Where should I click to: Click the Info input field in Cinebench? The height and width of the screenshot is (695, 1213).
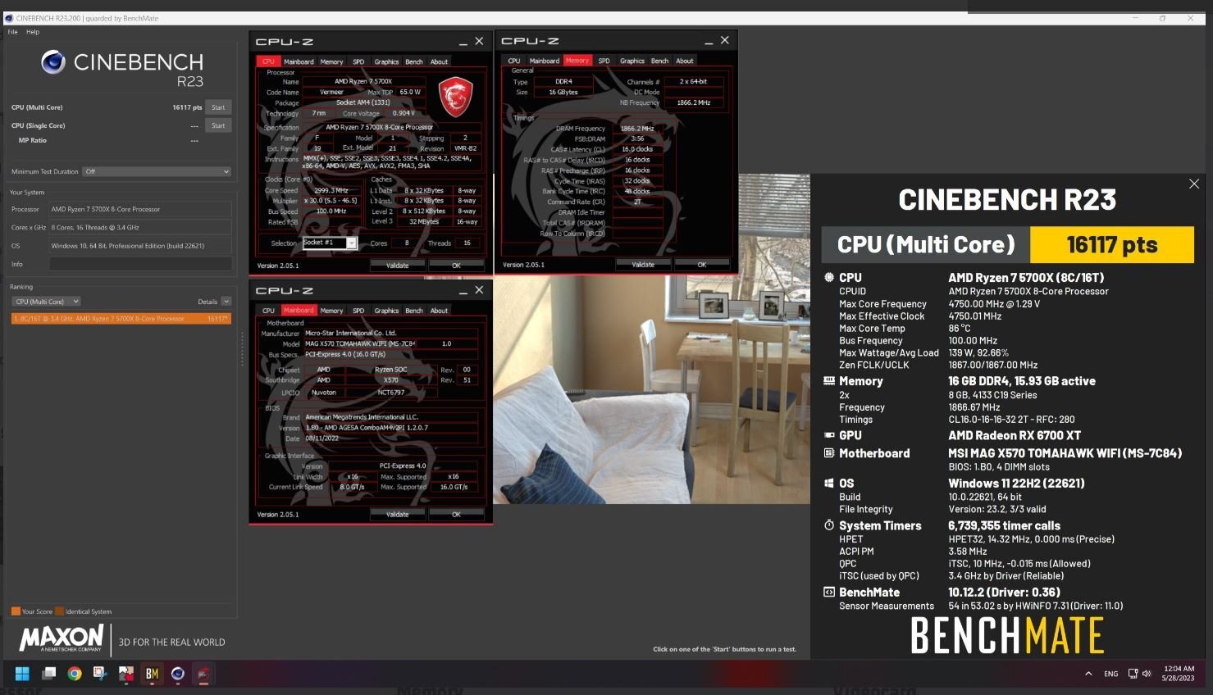140,264
